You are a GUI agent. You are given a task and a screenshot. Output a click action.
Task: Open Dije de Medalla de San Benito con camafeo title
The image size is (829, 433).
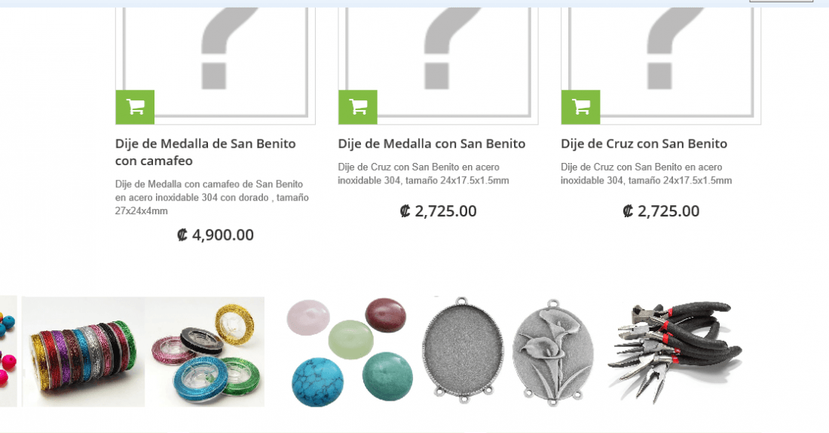pos(205,152)
